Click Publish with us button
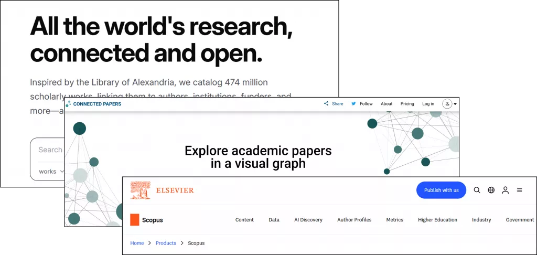This screenshot has height=255, width=537. click(441, 190)
